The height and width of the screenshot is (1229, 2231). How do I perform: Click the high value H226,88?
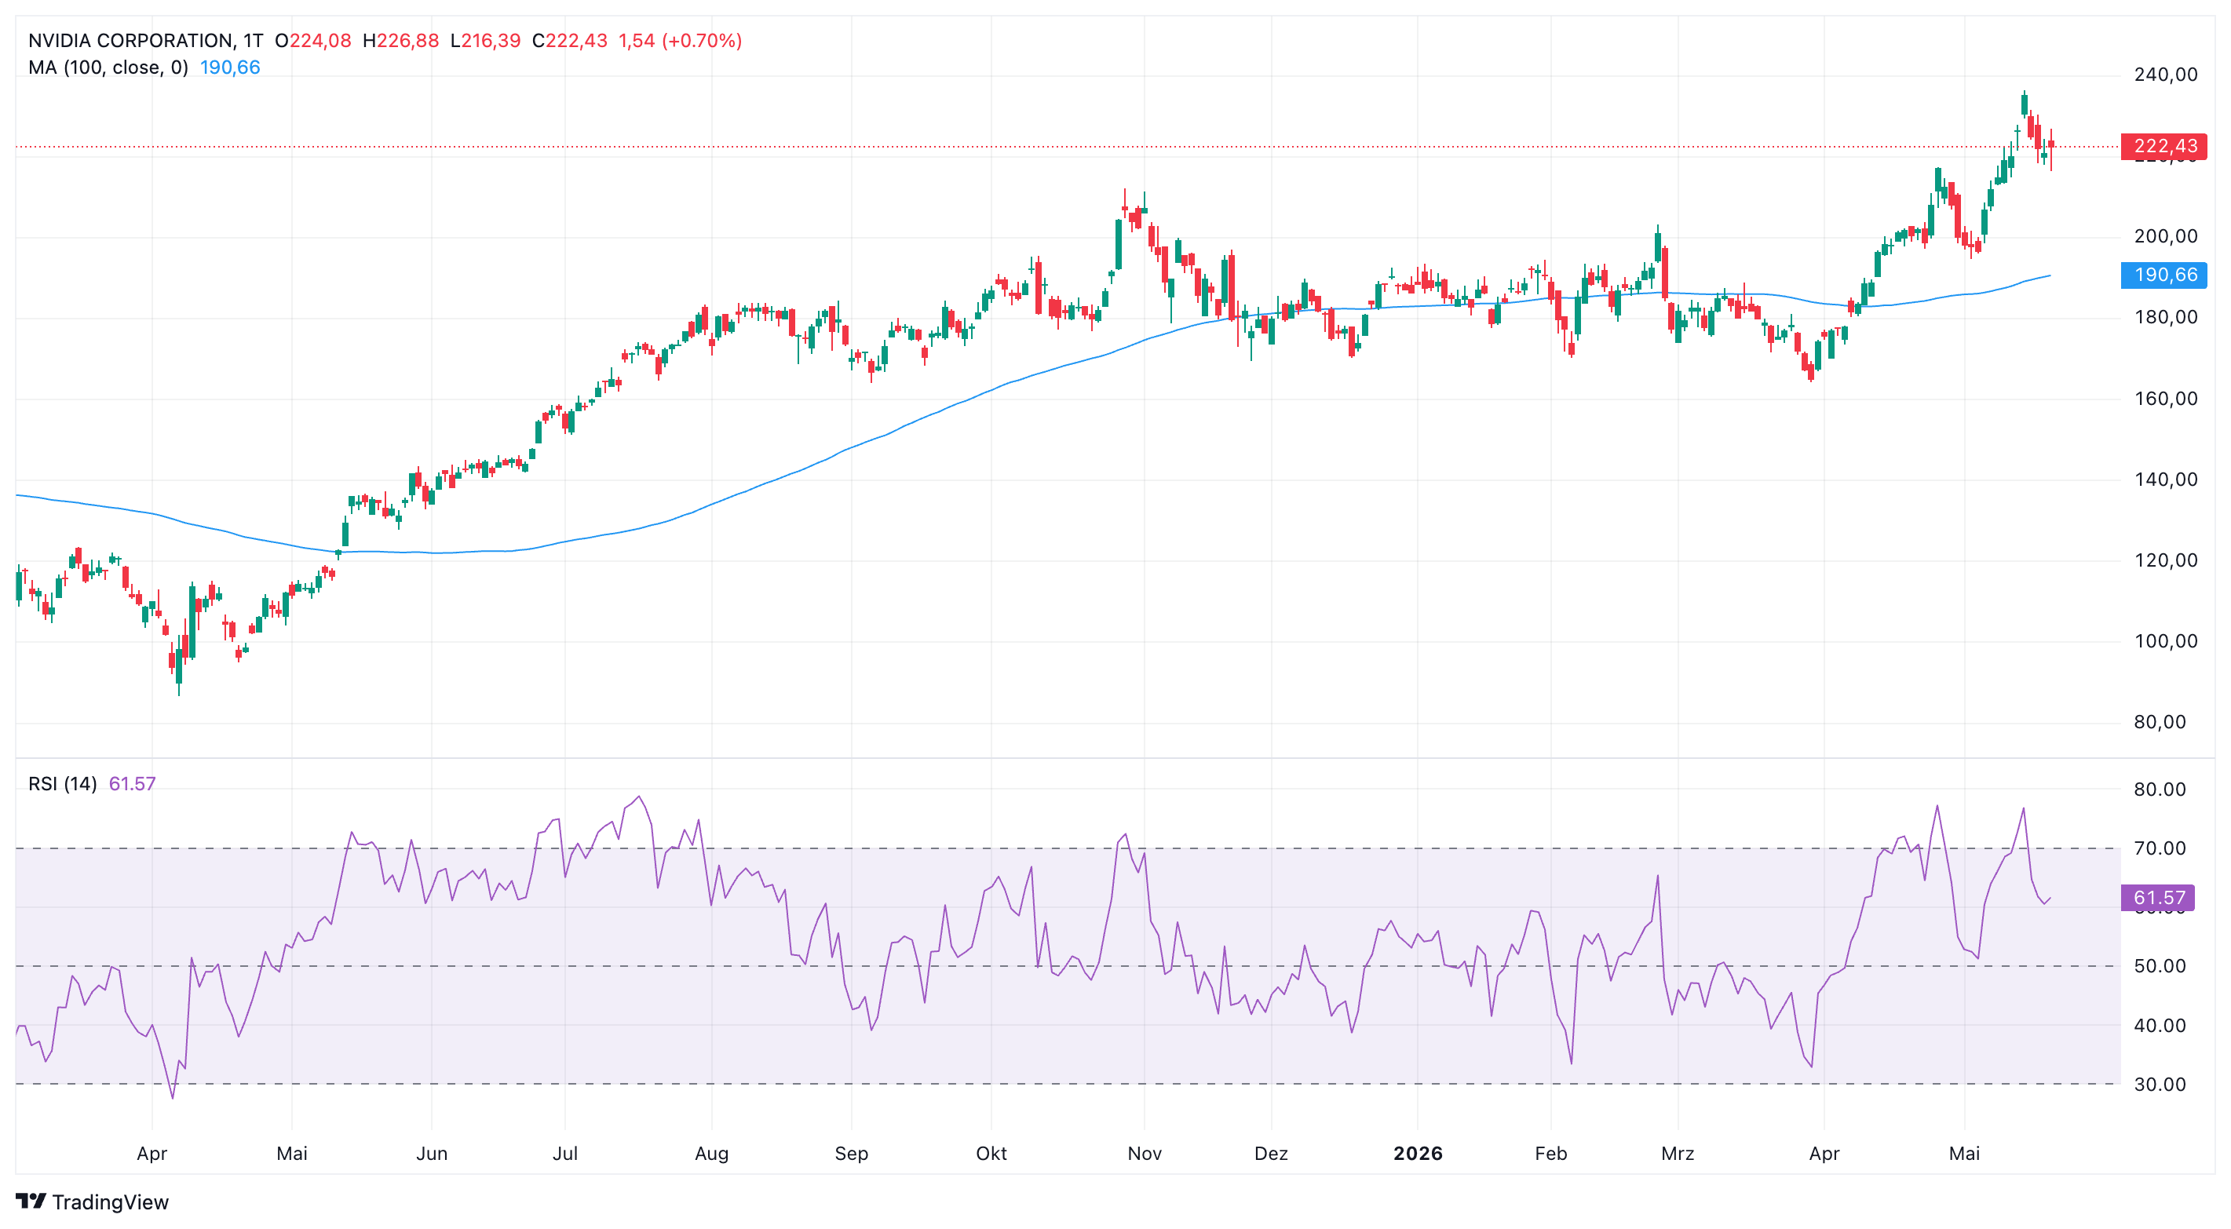click(x=400, y=41)
